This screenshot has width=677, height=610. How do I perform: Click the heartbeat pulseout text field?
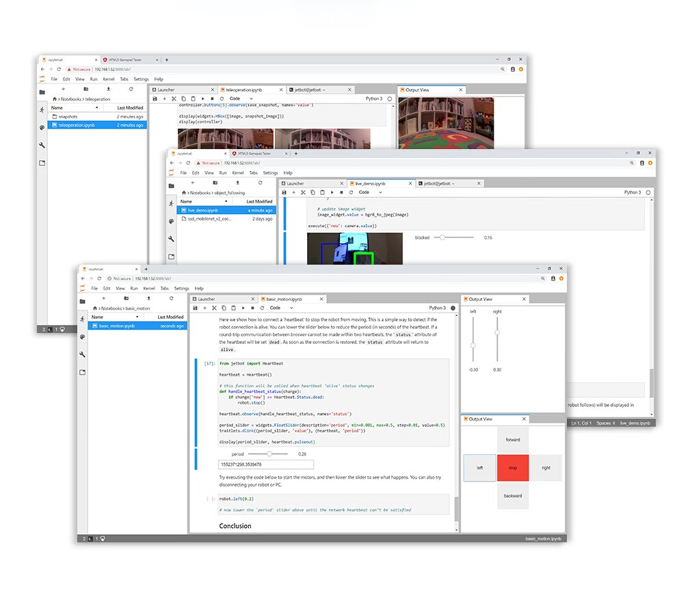(x=266, y=465)
